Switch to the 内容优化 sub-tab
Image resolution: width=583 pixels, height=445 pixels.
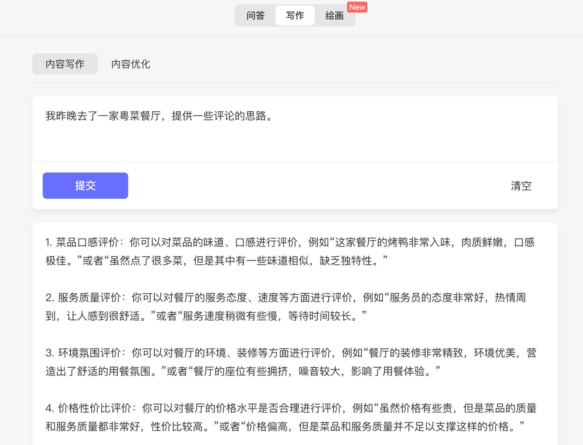tap(130, 64)
